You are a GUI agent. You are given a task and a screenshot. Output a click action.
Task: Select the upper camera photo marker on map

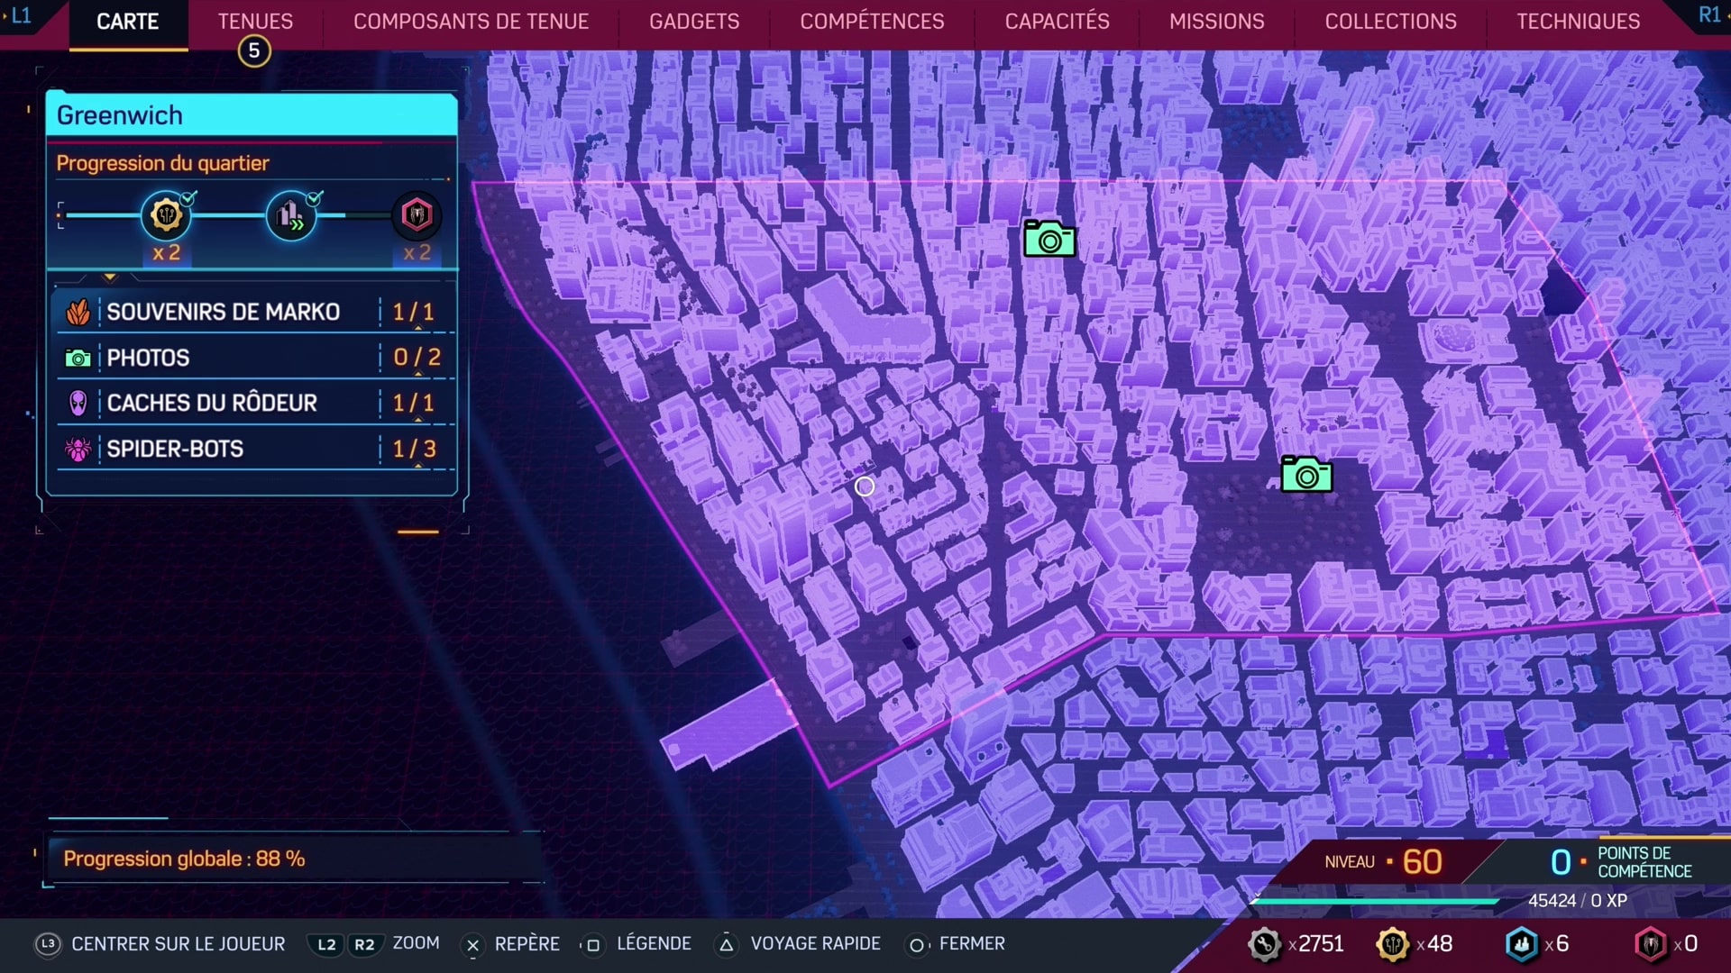1049,239
